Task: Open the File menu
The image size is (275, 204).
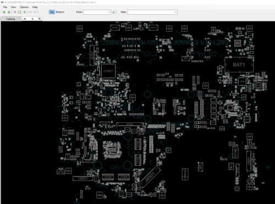Action: coord(5,7)
